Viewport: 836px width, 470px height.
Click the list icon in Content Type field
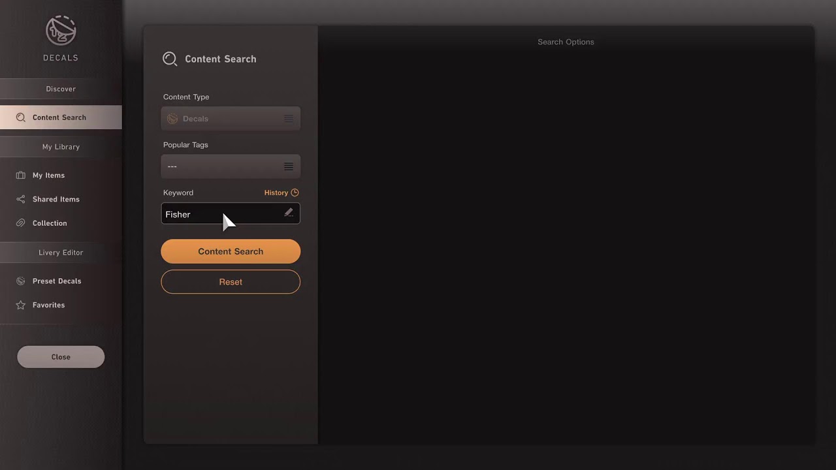coord(288,119)
